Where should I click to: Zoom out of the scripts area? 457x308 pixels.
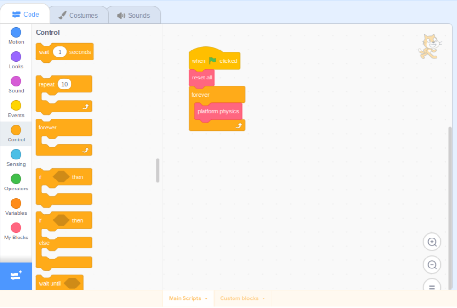[x=432, y=265]
